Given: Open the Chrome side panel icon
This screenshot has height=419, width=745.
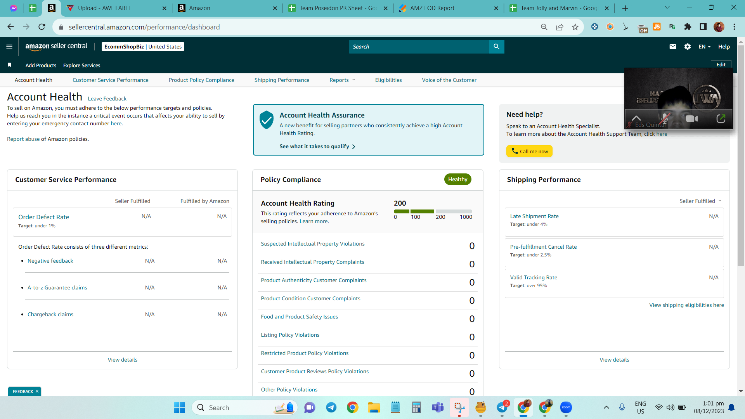Looking at the screenshot, I should pyautogui.click(x=703, y=27).
